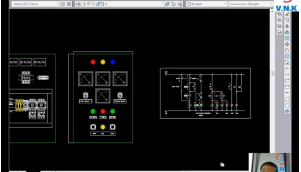Select the Mirror tool
Image resolution: width=301 pixels, height=172 pixels.
287,26
